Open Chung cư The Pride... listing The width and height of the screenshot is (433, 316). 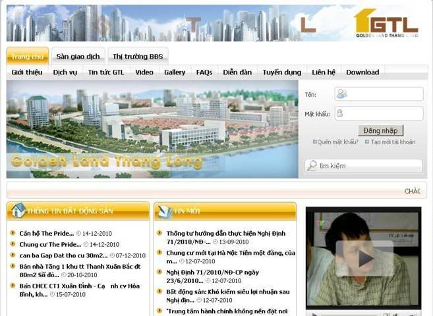click(x=50, y=244)
